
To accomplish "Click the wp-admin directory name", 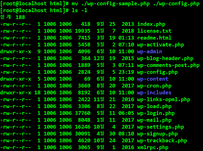I will tap(150, 52).
